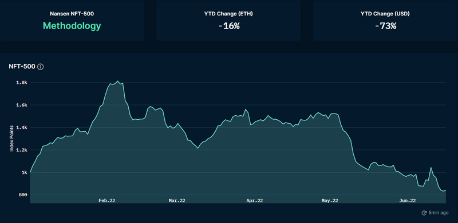Click the NFT-500 info icon

[x=41, y=67]
